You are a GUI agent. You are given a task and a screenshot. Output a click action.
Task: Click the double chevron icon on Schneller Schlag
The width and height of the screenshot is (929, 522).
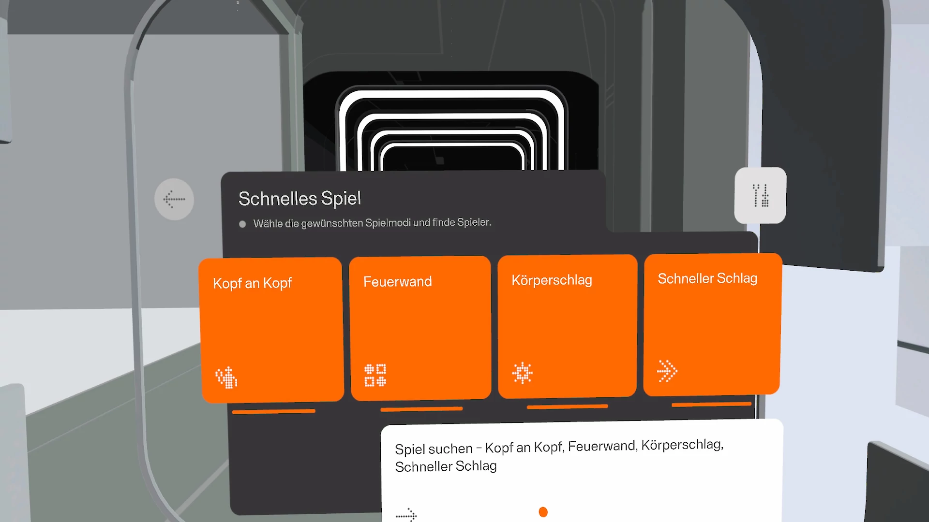667,371
